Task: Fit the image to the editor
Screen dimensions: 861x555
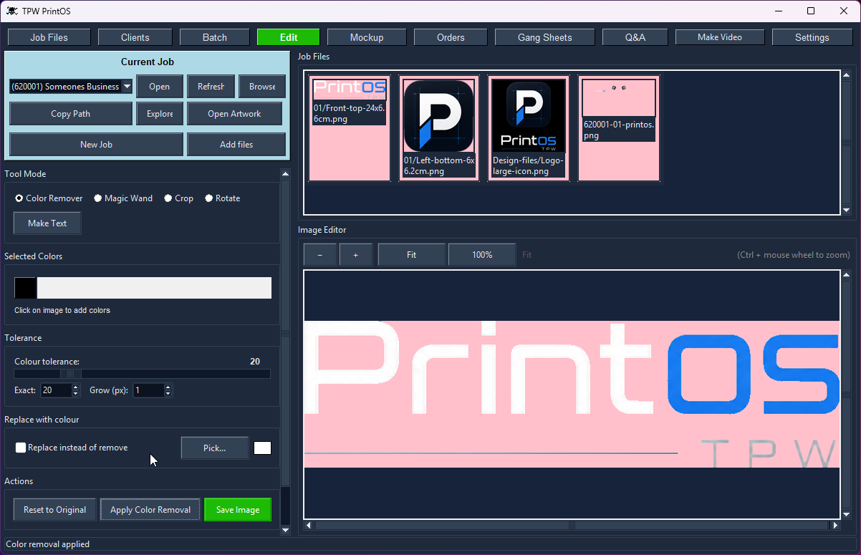Action: click(x=411, y=255)
